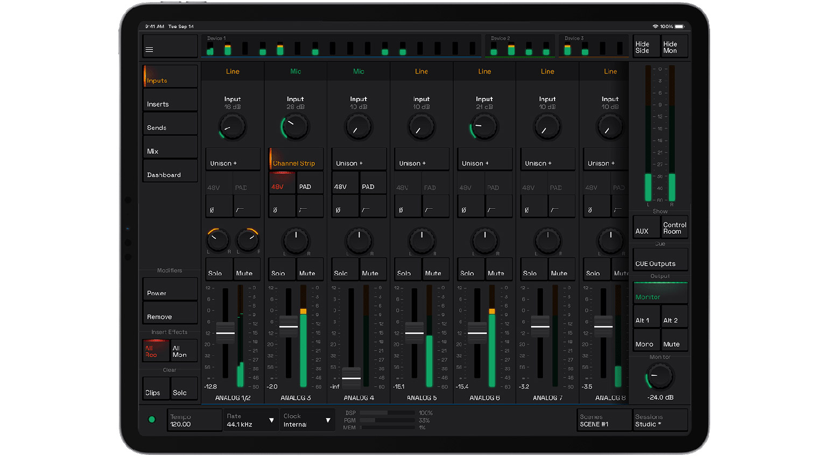
Task: Click the Tempo field showing 120.00
Action: 195,420
